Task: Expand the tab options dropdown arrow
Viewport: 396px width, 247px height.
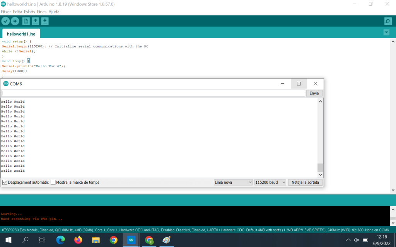Action: pyautogui.click(x=386, y=32)
